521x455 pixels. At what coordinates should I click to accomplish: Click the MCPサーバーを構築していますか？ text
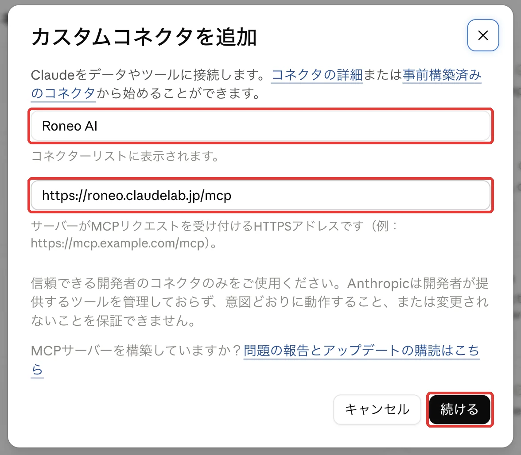click(x=136, y=351)
